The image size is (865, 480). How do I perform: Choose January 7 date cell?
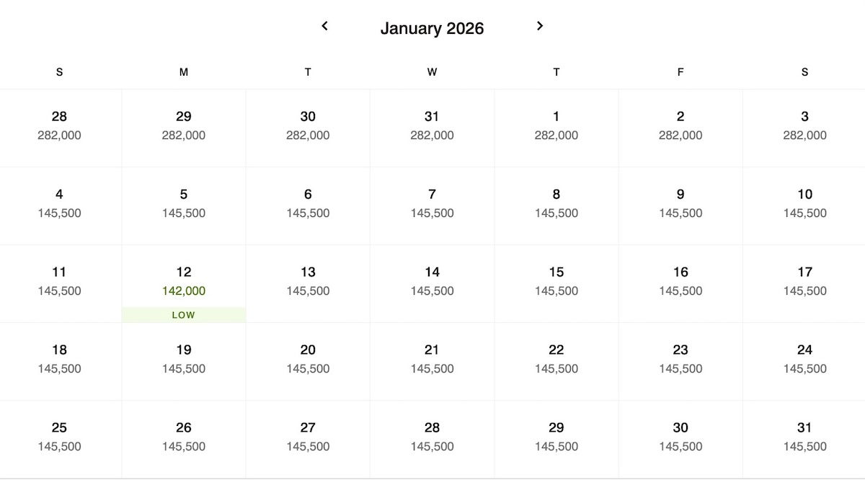click(432, 203)
